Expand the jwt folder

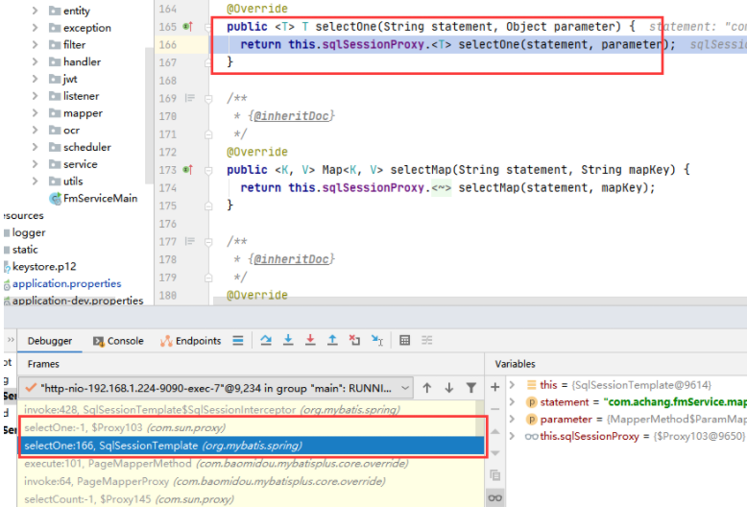(x=35, y=79)
